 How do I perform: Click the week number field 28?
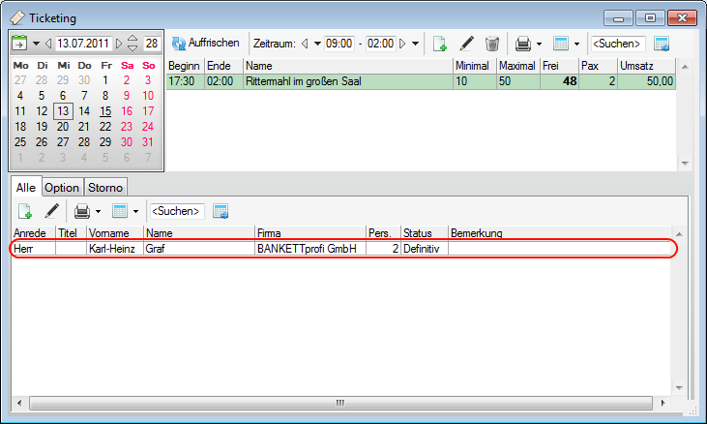point(152,44)
